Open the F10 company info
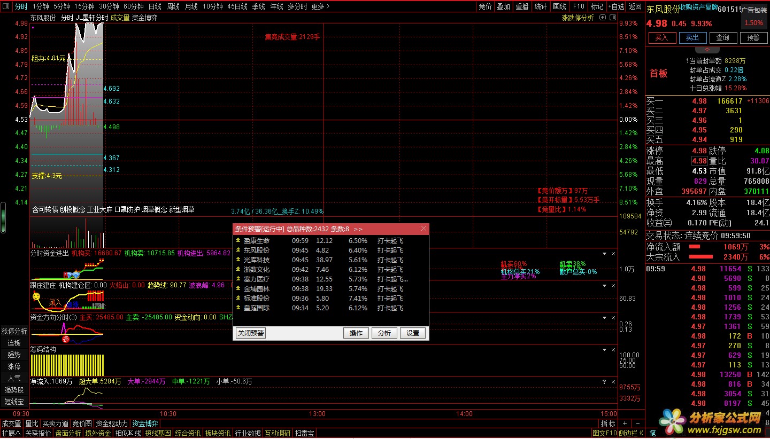770x439 pixels. click(x=578, y=6)
